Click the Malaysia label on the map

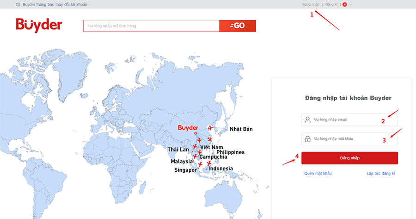182,162
